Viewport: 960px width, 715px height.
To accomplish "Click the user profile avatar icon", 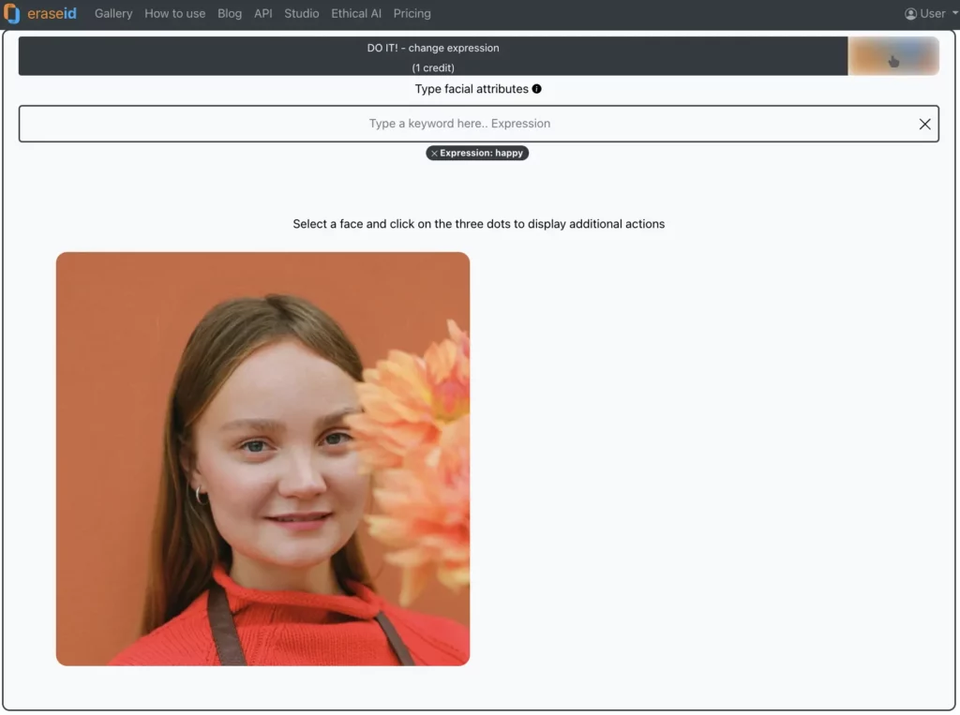I will (910, 14).
